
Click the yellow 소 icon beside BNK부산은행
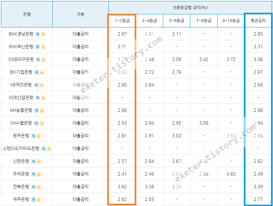(43, 47)
